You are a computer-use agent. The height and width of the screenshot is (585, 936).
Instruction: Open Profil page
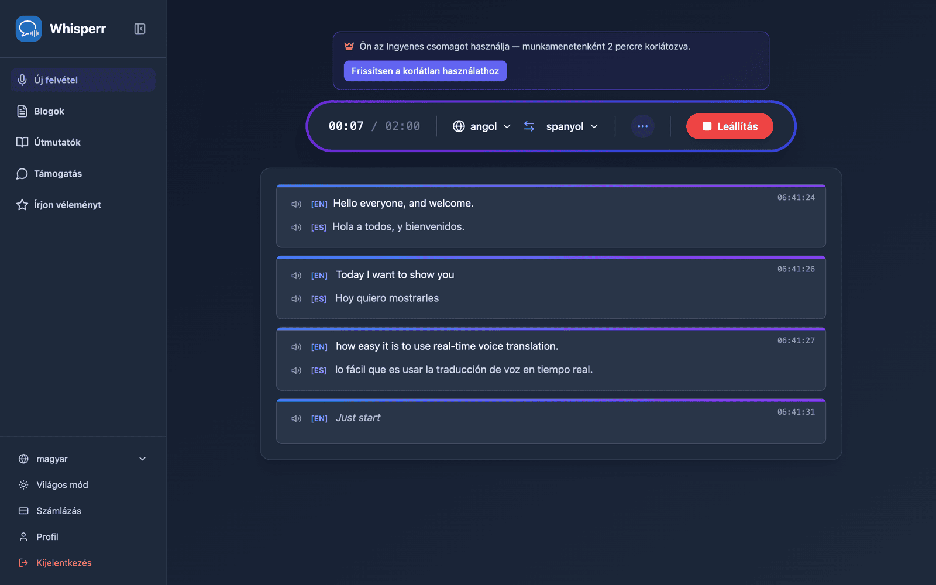click(x=82, y=537)
